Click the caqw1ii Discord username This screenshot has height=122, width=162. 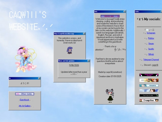click(155, 65)
